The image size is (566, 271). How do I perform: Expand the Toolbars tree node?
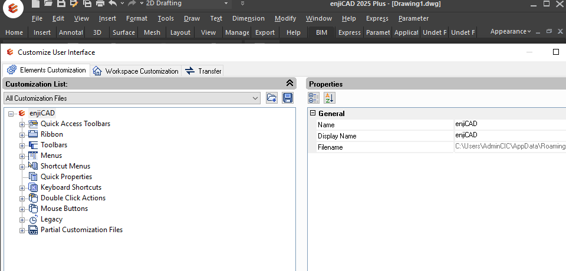pos(22,146)
